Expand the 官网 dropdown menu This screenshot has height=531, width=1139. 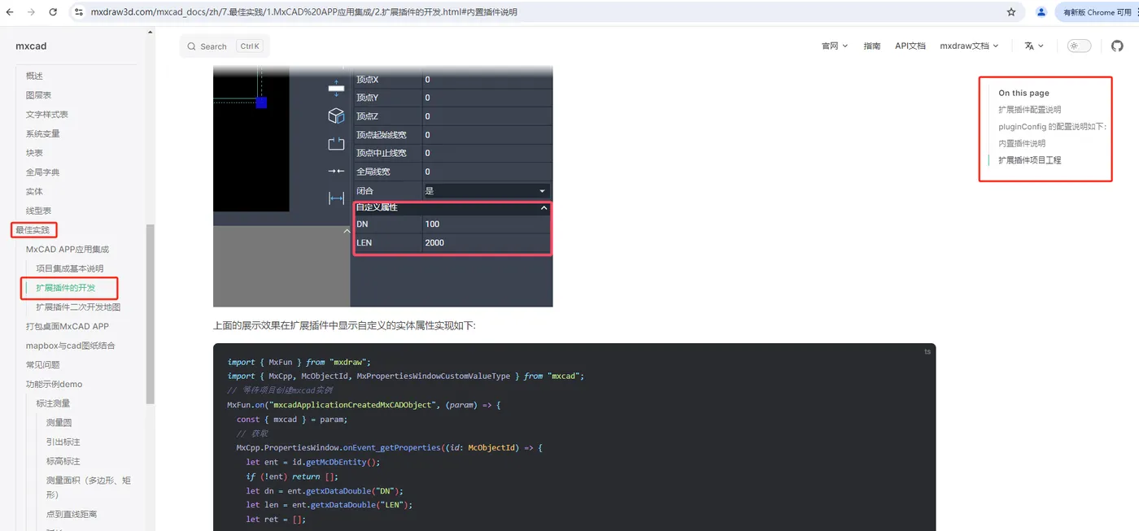point(835,46)
